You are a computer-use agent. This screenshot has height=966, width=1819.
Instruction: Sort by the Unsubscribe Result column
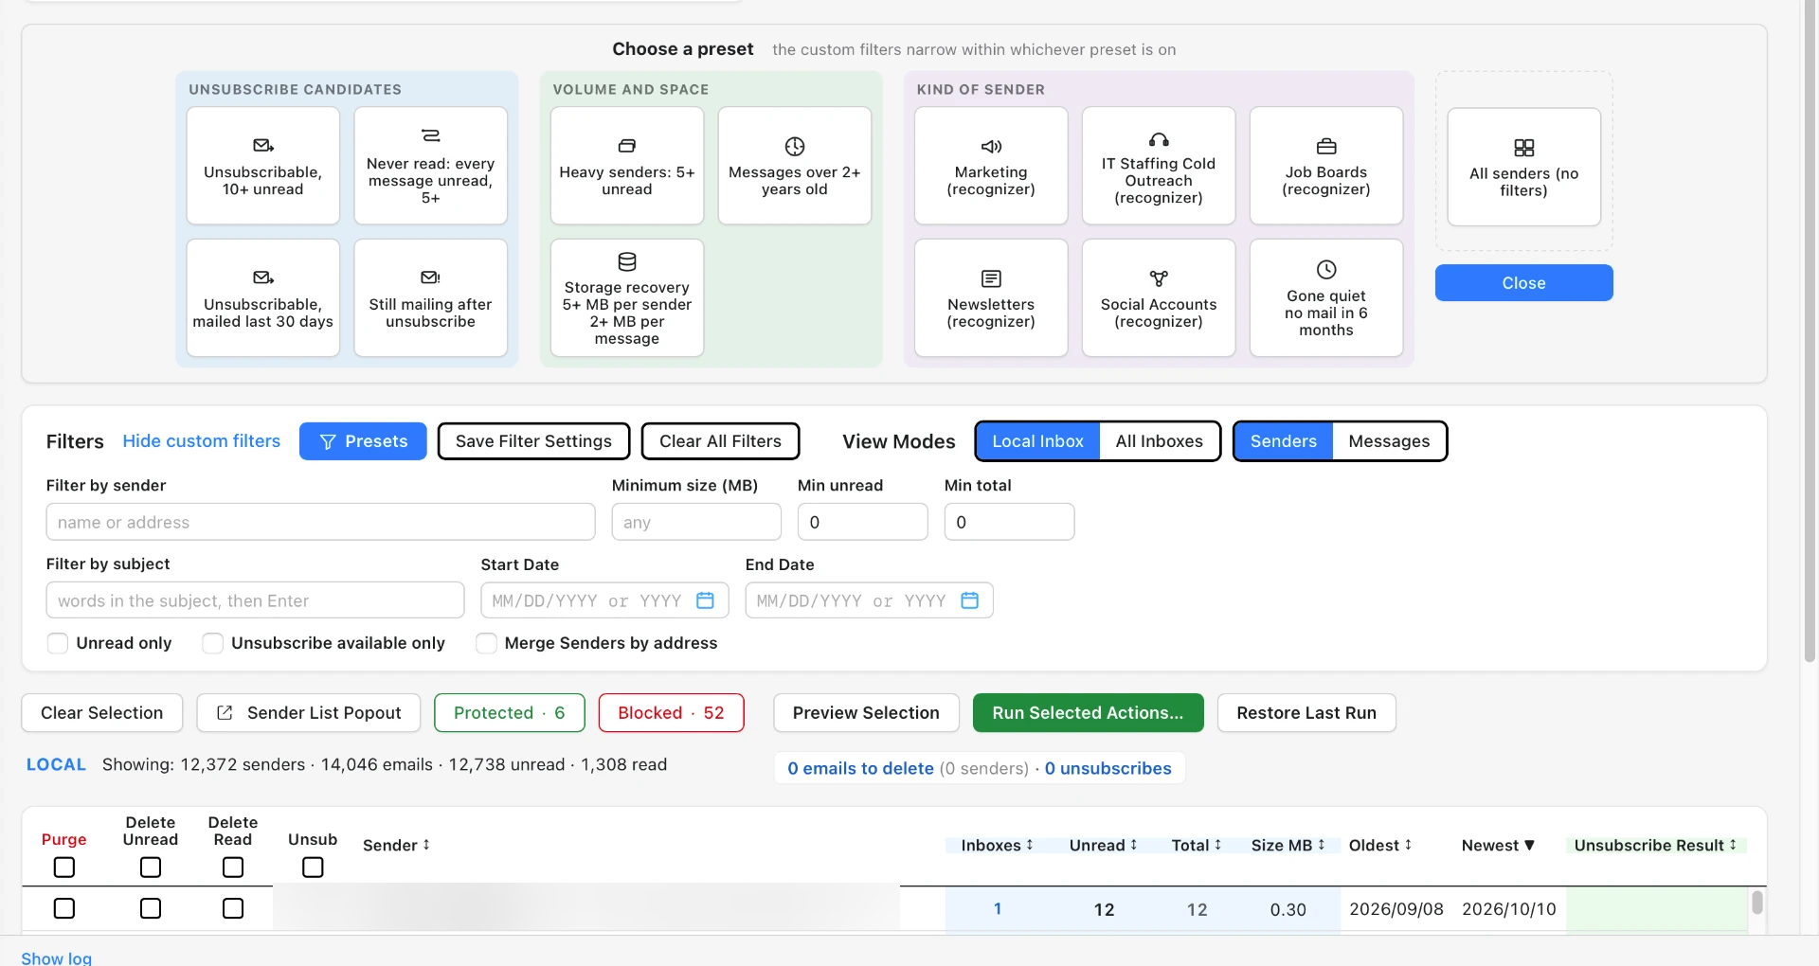point(1655,845)
